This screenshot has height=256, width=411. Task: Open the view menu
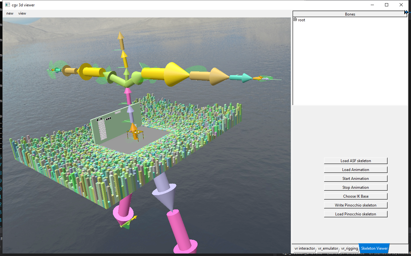(22, 13)
